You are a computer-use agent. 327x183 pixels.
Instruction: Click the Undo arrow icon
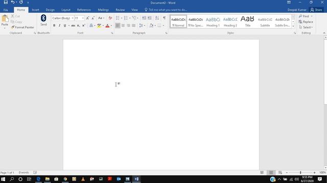13,2
